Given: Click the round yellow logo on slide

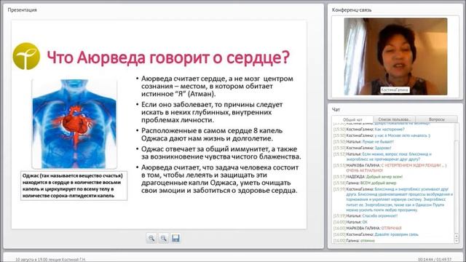Looking at the screenshot, I should point(26,56).
